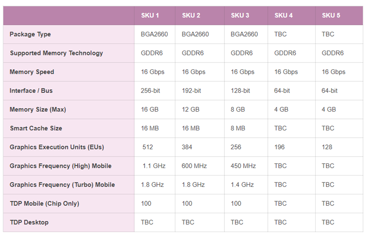Viewport: 367px width, 237px height.
Task: Click the SKU 3 column header
Action: tap(240, 16)
